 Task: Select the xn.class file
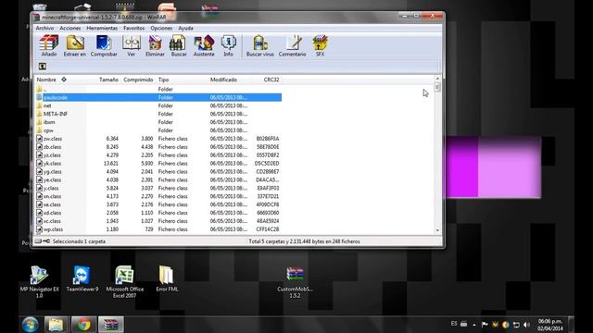click(158, 196)
